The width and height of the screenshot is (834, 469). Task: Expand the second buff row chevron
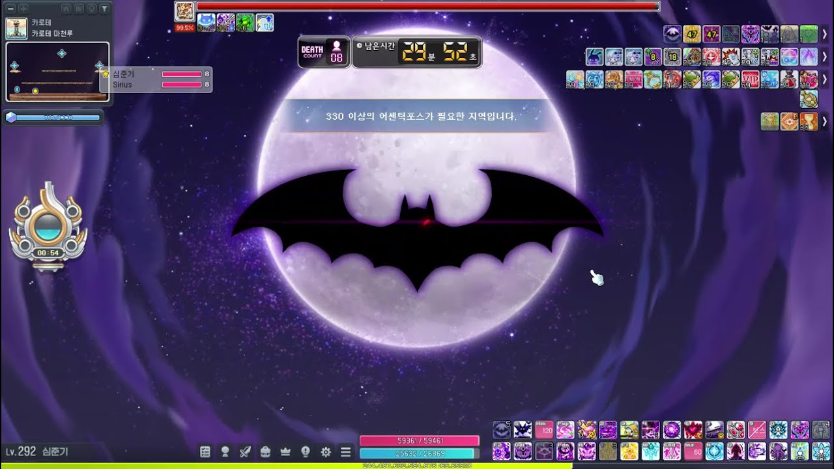tap(824, 57)
